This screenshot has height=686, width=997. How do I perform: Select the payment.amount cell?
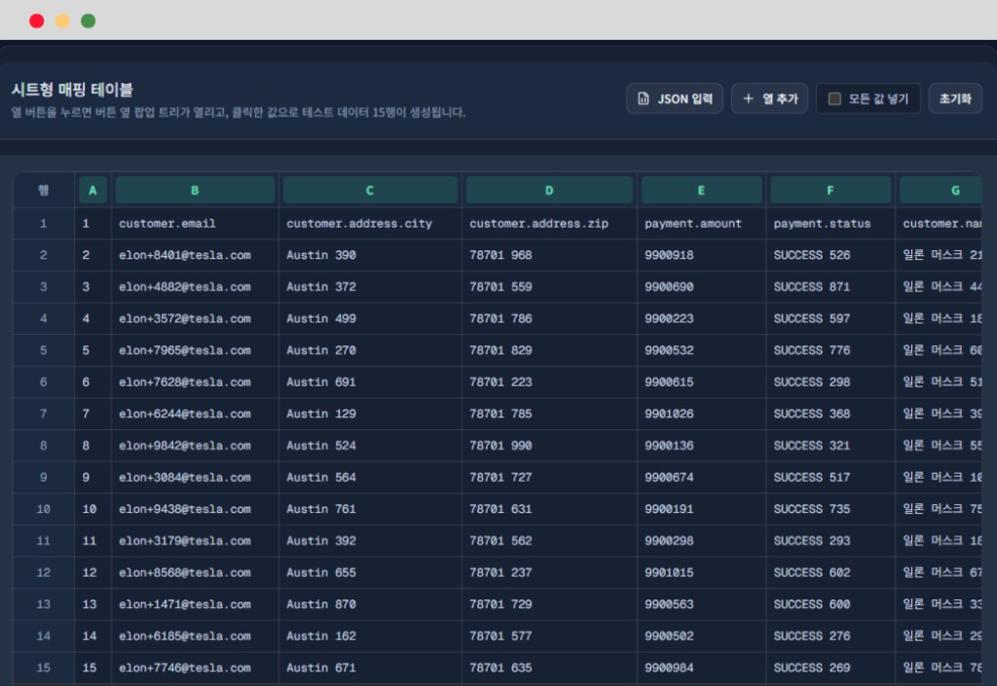pos(701,223)
